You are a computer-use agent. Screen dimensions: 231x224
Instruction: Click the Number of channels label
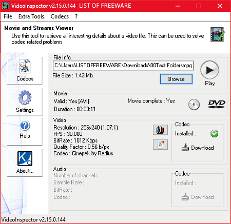click(x=75, y=175)
